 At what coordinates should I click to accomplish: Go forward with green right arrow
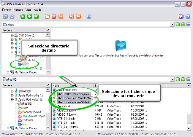30,16
